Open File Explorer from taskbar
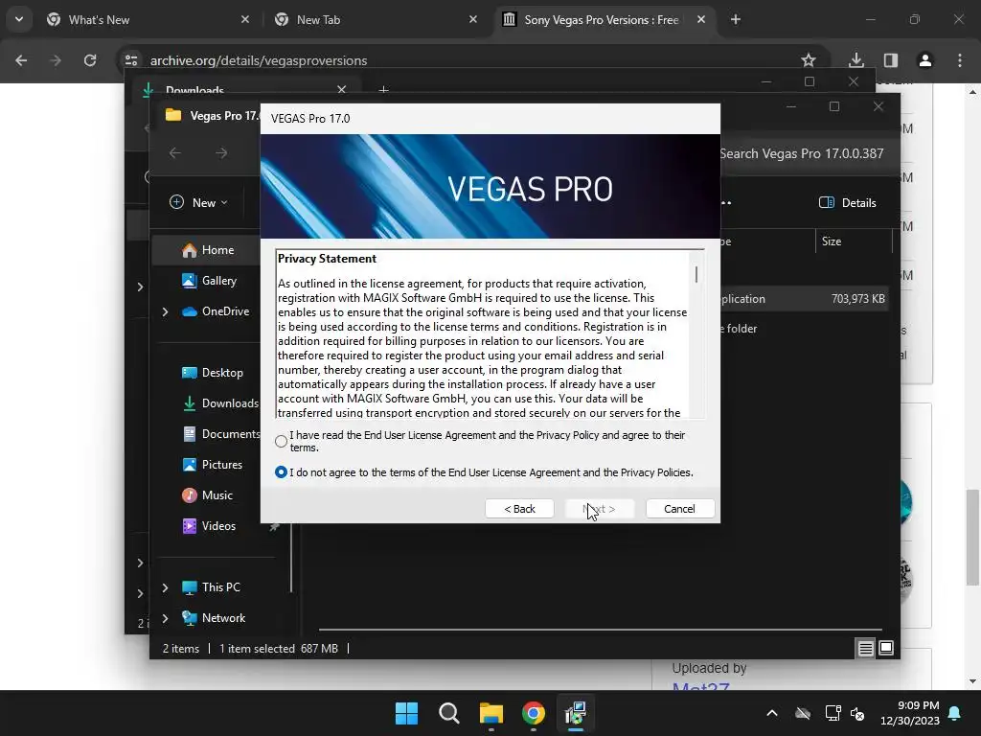Image resolution: width=981 pixels, height=736 pixels. pyautogui.click(x=491, y=713)
